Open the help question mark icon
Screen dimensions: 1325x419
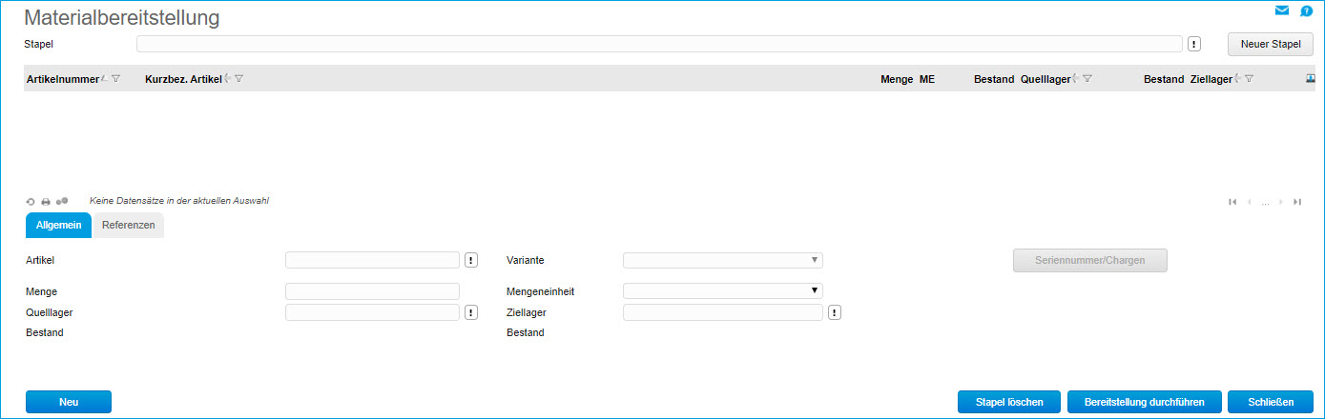tap(1306, 11)
